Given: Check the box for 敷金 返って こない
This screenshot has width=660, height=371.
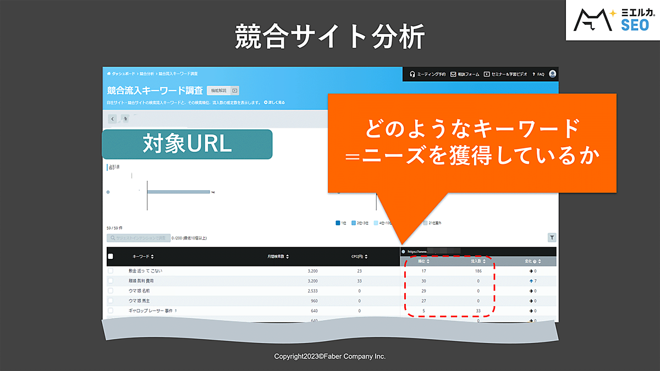Looking at the screenshot, I should pos(111,271).
